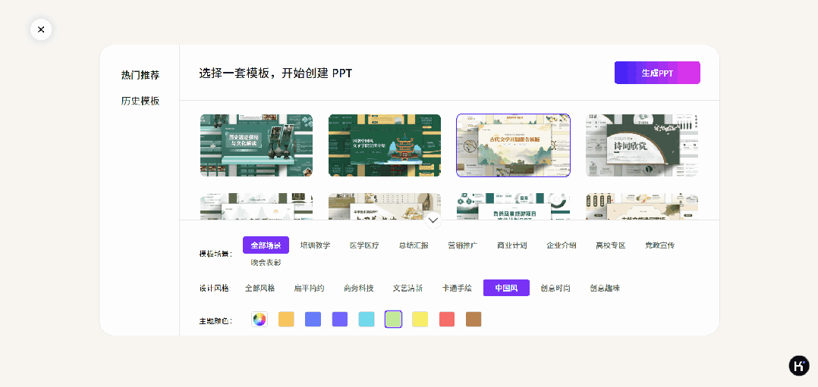Pick the 总结汇报 scene filter

pyautogui.click(x=414, y=245)
